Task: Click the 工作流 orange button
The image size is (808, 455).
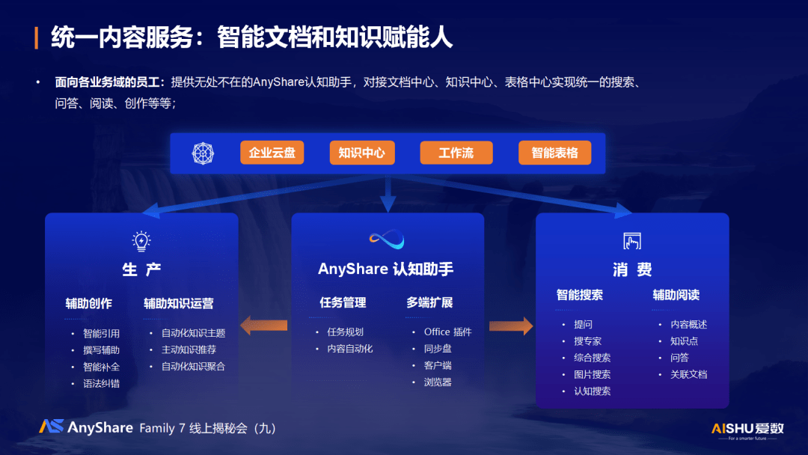Action: click(456, 153)
